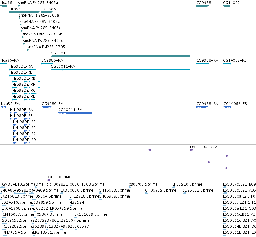Viewport: 256px width, 237px height.
Task: Select the Hrb98DE-RC transcript
Action: (x=24, y=94)
